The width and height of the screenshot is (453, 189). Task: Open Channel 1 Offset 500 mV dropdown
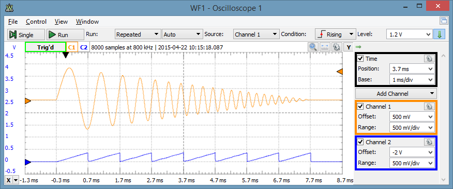[412, 117]
